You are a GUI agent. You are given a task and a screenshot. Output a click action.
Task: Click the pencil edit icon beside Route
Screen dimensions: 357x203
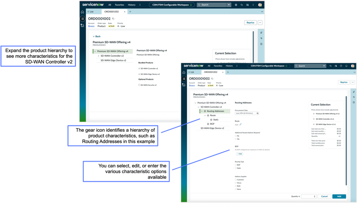tap(241, 125)
